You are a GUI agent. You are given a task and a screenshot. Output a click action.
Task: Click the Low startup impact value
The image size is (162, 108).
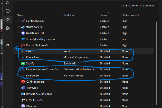[124, 39]
